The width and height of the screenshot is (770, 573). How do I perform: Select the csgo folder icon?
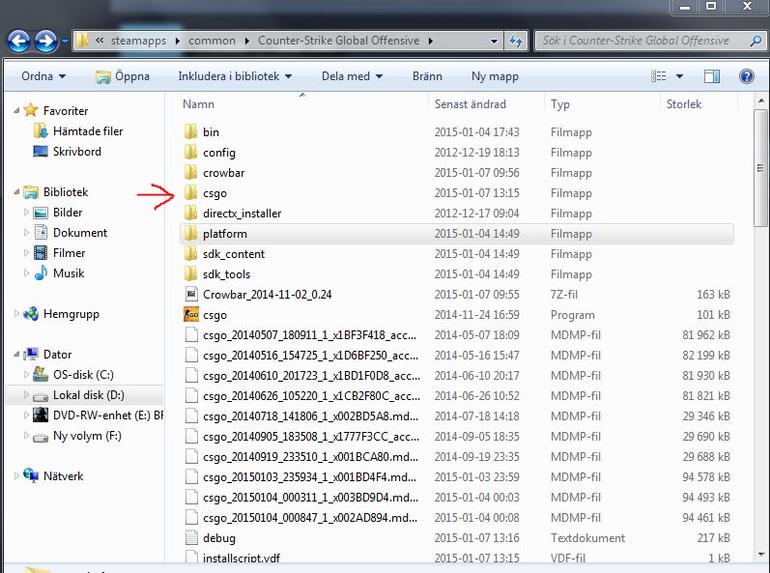click(x=190, y=192)
